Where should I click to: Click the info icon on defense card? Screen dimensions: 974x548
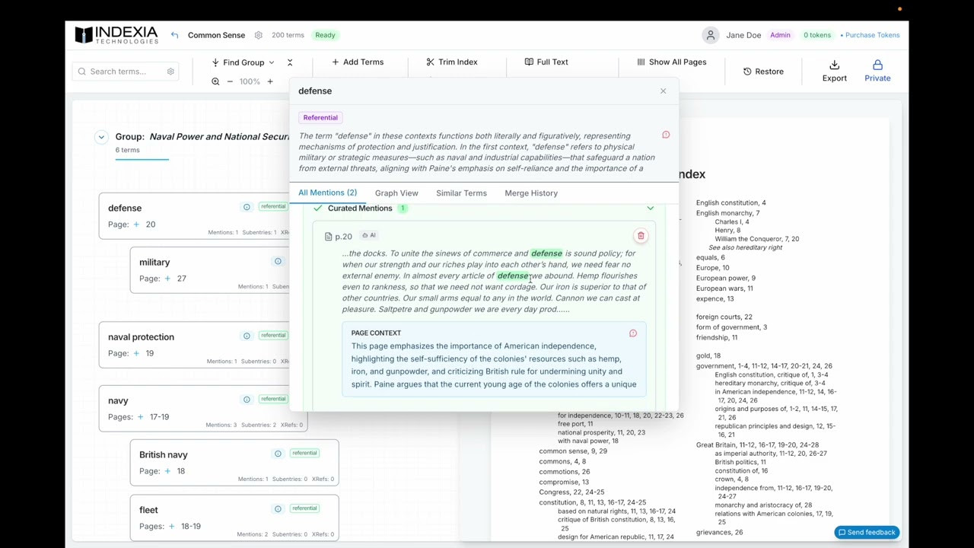(247, 207)
